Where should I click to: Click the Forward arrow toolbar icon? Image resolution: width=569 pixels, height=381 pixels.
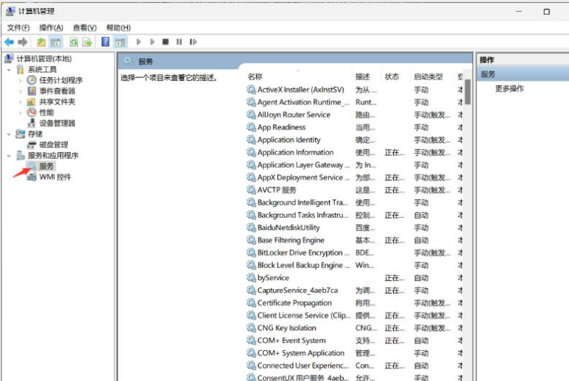pyautogui.click(x=23, y=42)
